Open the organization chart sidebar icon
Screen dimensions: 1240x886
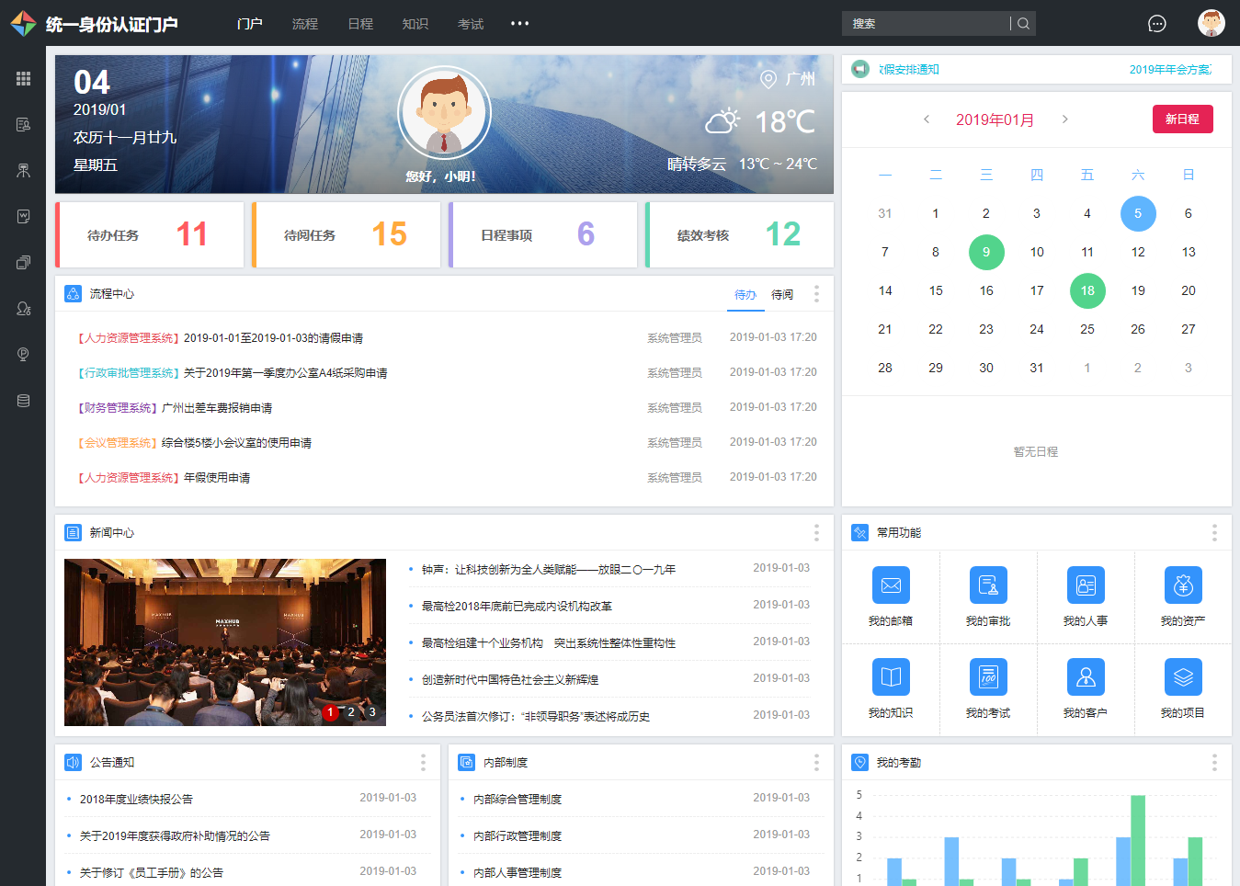point(23,170)
